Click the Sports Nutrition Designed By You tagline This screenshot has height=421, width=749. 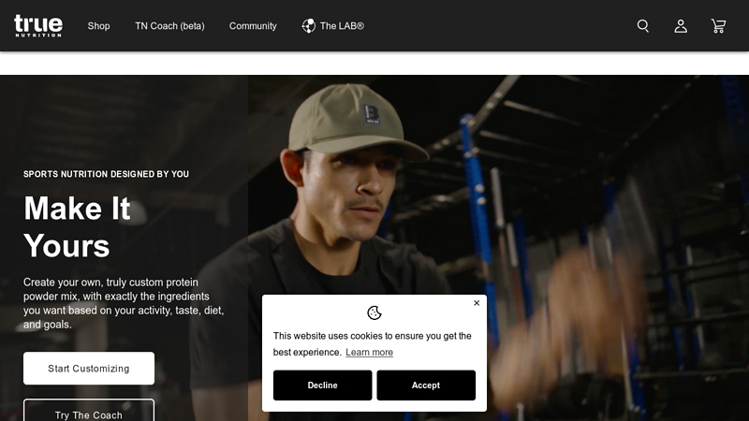click(x=106, y=174)
